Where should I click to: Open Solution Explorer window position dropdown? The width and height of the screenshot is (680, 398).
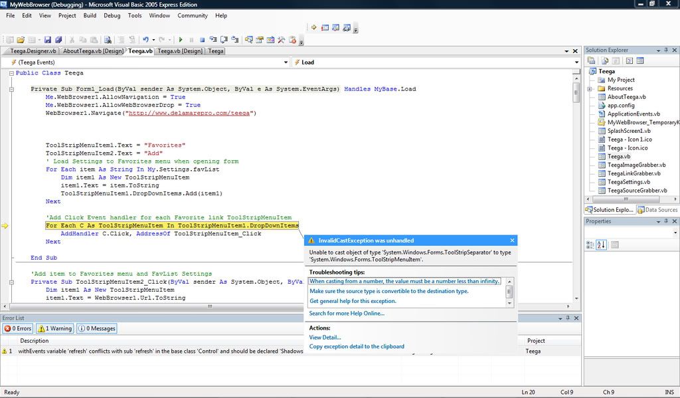click(658, 50)
